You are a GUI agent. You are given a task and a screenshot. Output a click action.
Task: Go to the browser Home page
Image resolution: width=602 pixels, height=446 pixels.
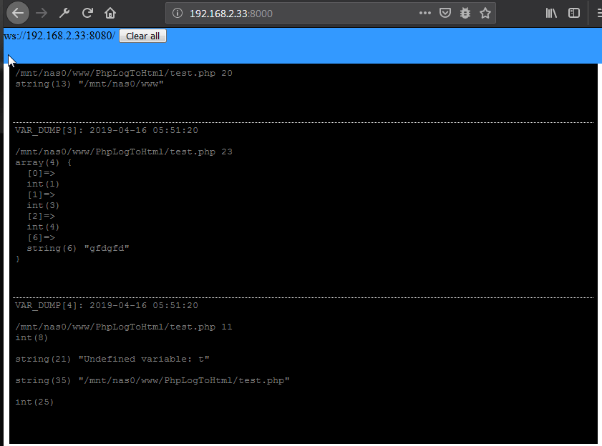(x=110, y=13)
